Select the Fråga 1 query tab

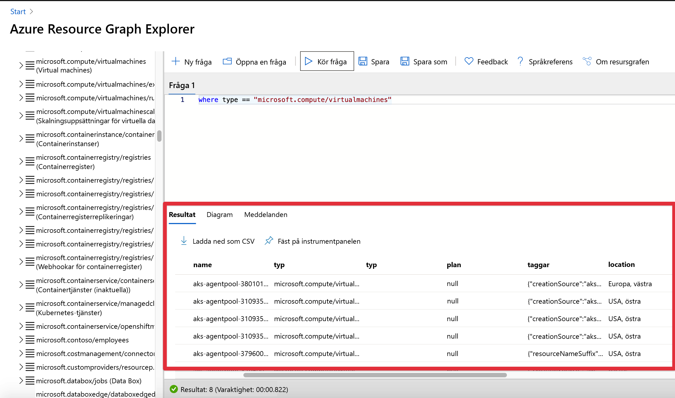click(182, 85)
